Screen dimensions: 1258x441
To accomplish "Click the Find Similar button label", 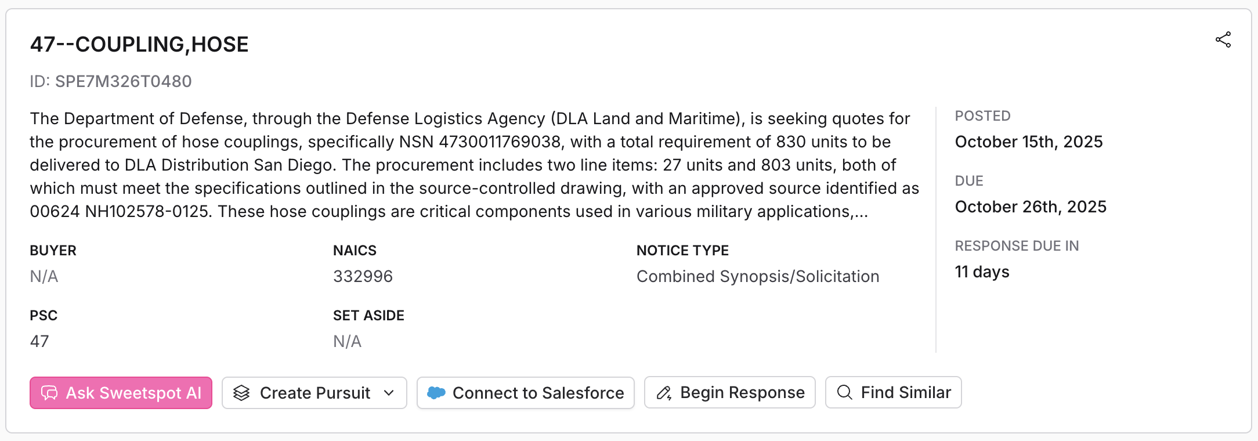I will (x=905, y=393).
